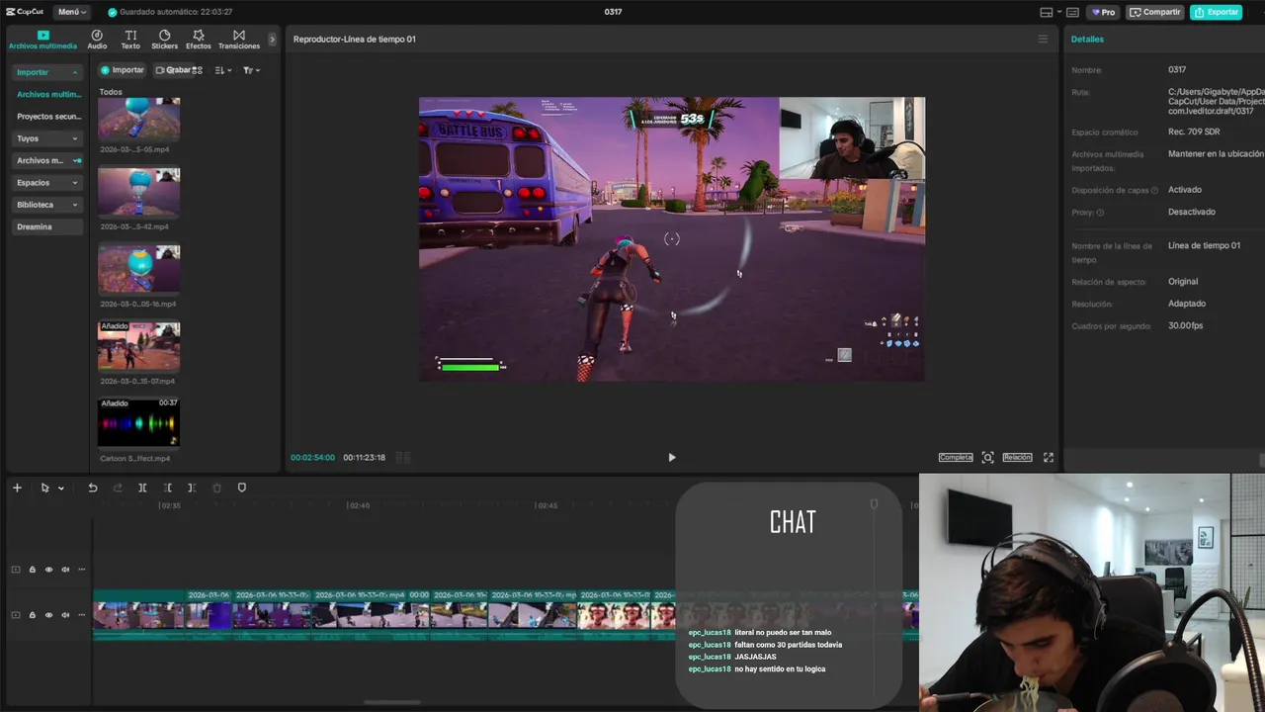Click the arrow showing more tool tabs
This screenshot has height=712, width=1265.
pyautogui.click(x=272, y=40)
